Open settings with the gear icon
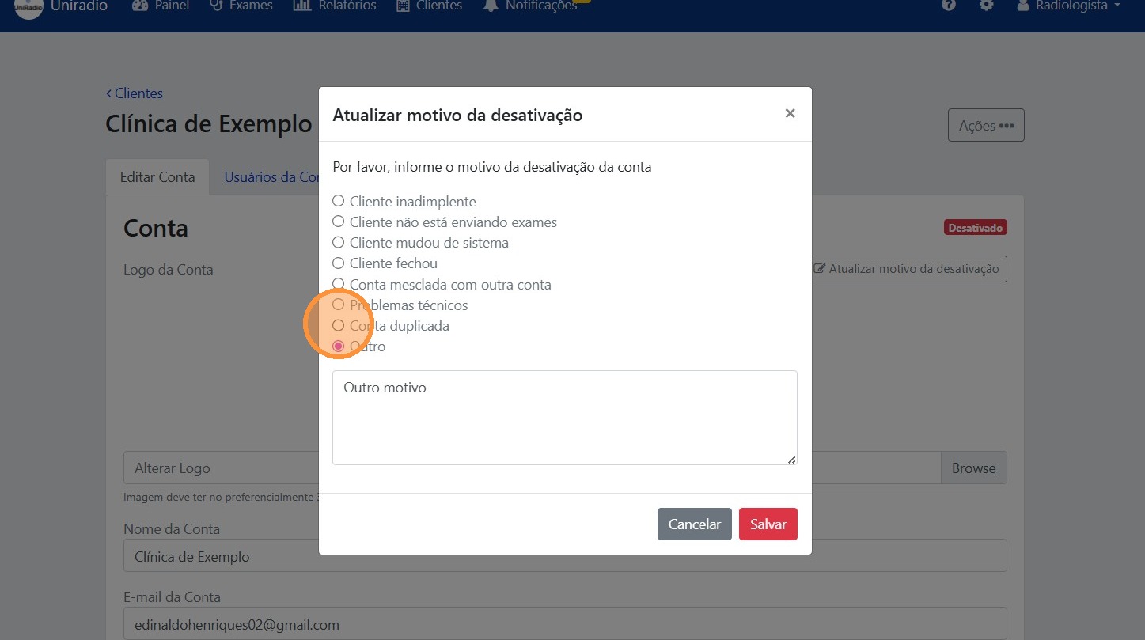 986,6
